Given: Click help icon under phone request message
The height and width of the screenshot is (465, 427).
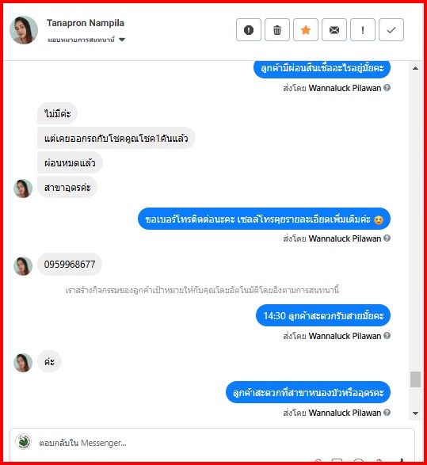Looking at the screenshot, I should pyautogui.click(x=387, y=238).
